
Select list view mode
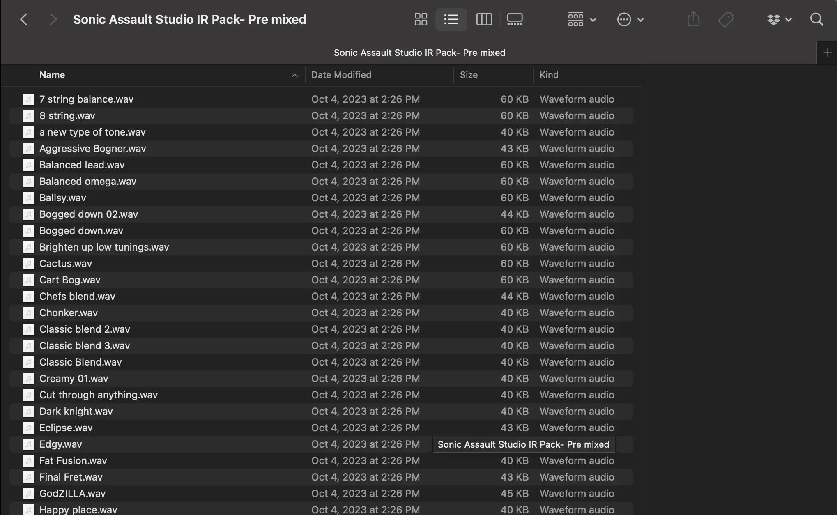(x=451, y=19)
